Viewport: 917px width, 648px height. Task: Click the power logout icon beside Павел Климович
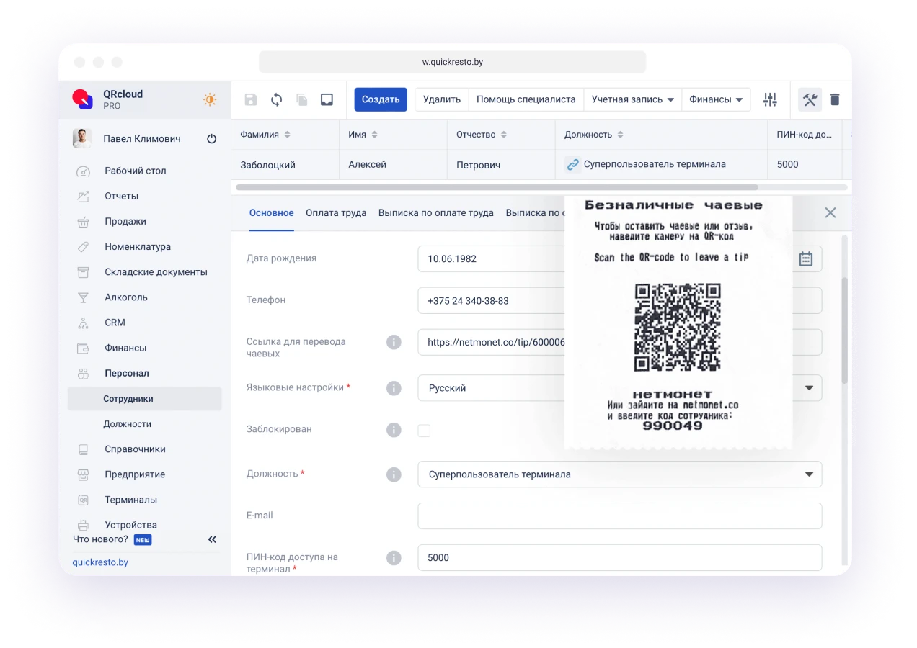[211, 139]
